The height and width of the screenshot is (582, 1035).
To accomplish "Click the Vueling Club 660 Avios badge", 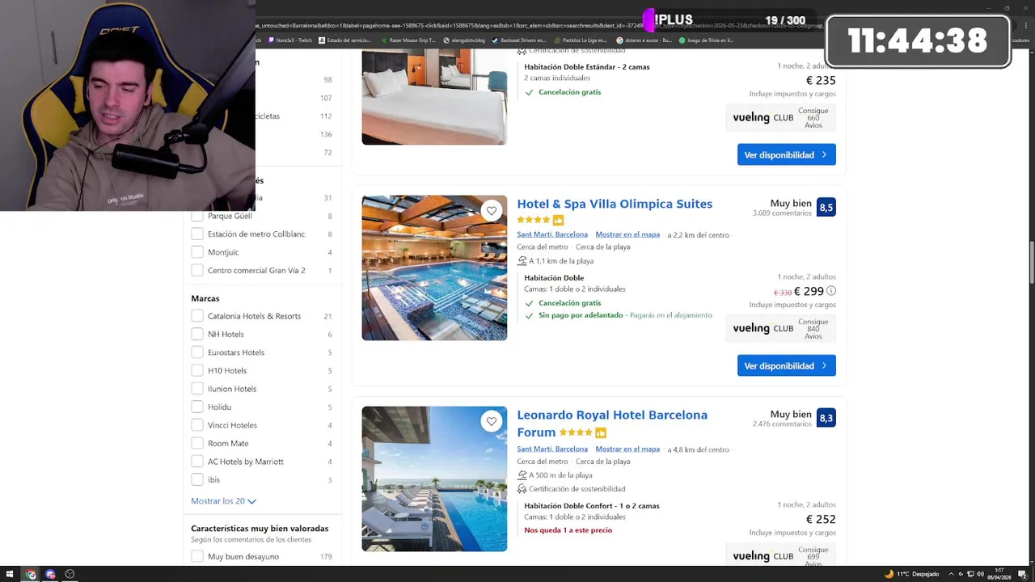I will pos(781,118).
